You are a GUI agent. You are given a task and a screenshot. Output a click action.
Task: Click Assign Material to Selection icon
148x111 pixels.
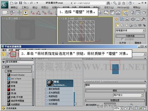tap(13, 54)
